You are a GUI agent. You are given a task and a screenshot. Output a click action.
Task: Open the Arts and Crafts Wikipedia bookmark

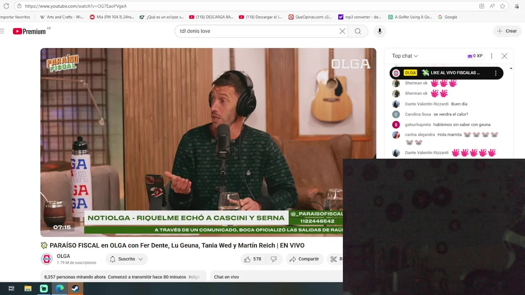click(62, 17)
